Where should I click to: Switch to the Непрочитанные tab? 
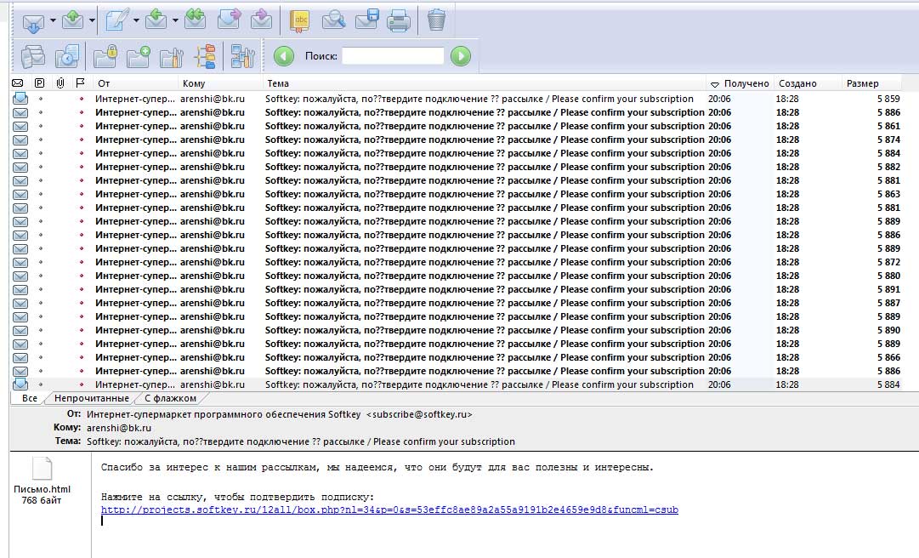coord(91,398)
